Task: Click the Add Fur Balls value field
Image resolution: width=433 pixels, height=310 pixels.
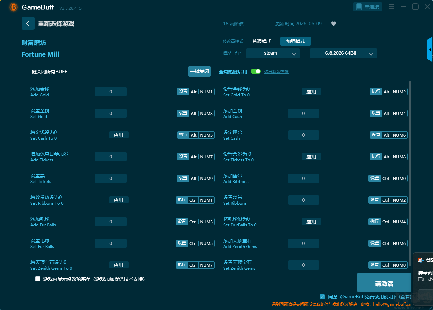Action: click(111, 222)
